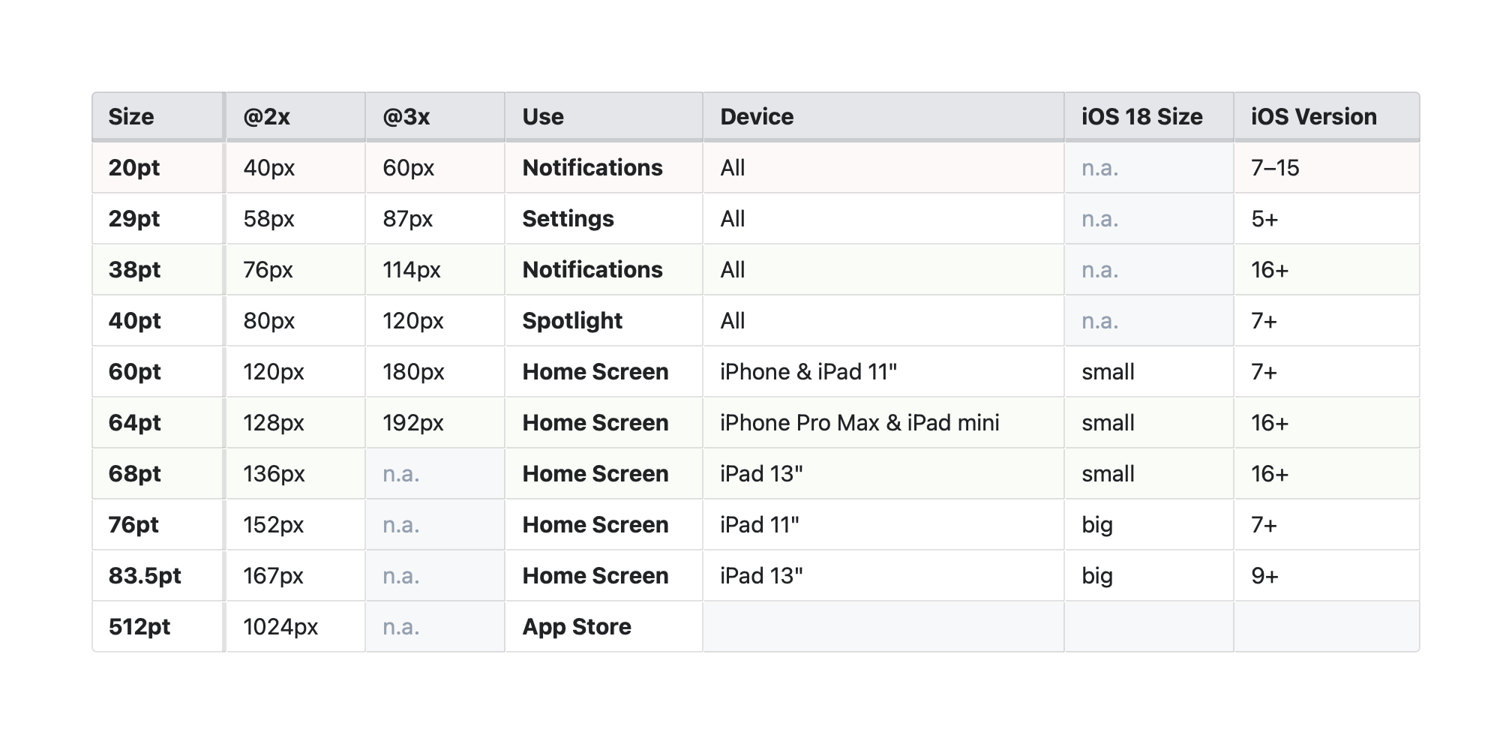The height and width of the screenshot is (744, 1512).
Task: Select the iOS 18 Size header
Action: [1141, 117]
